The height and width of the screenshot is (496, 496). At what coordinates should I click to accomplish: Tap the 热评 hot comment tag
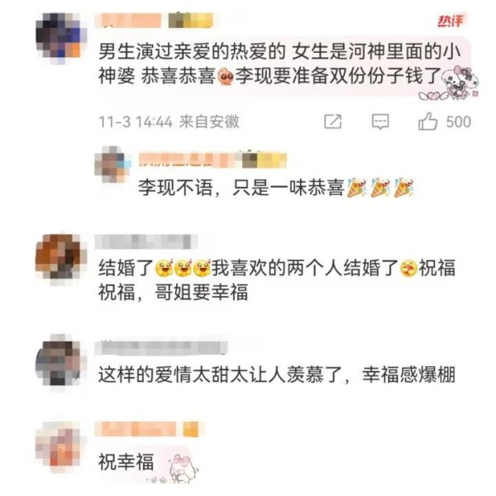point(451,21)
